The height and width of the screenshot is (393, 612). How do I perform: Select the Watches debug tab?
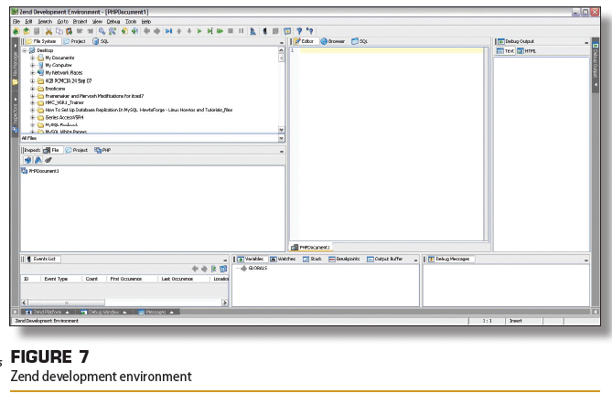[x=283, y=260]
